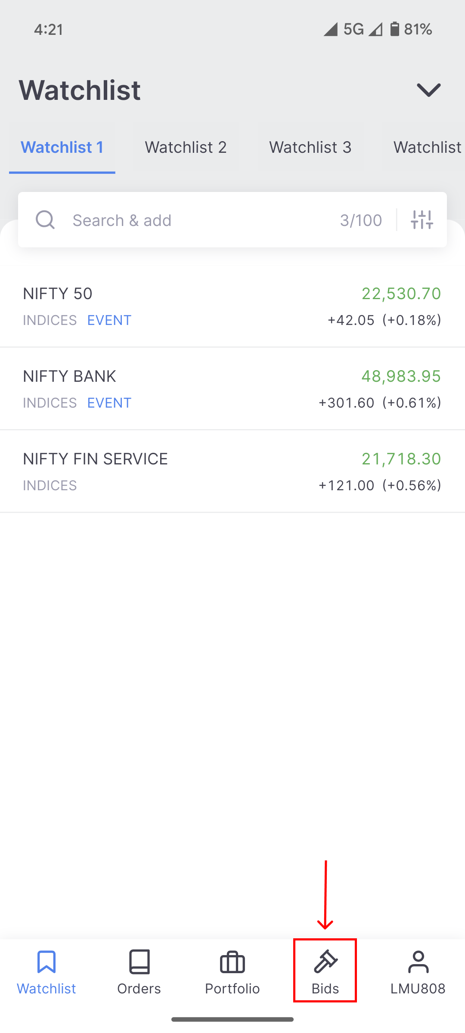Open the NIFTY BANK index row
Screen dimensions: 465x1033
click(x=232, y=389)
